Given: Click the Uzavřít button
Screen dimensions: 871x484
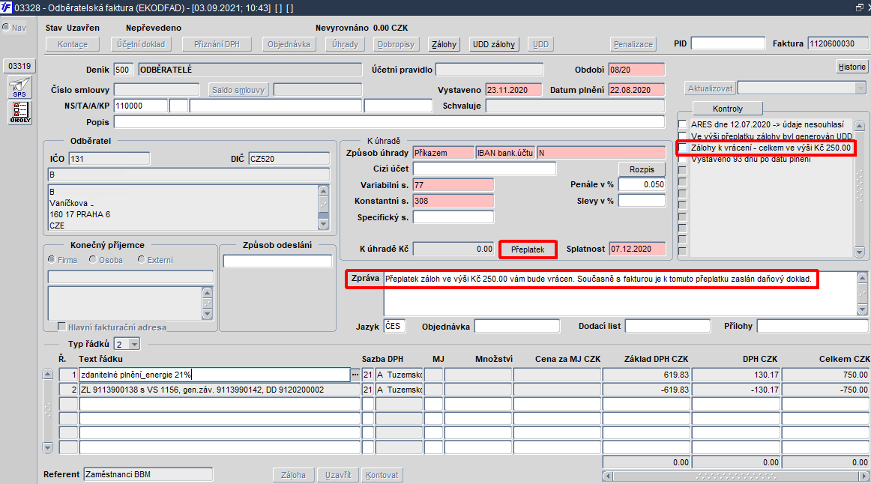Looking at the screenshot, I should coord(338,475).
